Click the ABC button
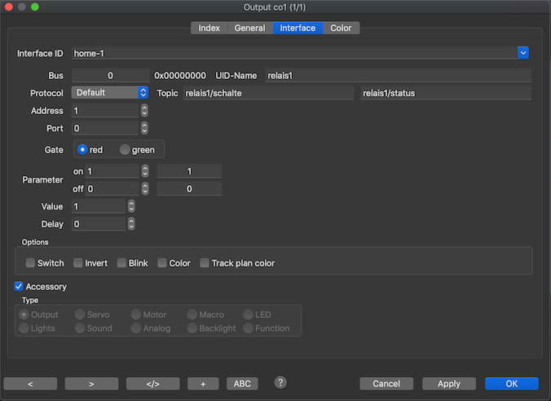Screen dimensions: 551x401 242,383
